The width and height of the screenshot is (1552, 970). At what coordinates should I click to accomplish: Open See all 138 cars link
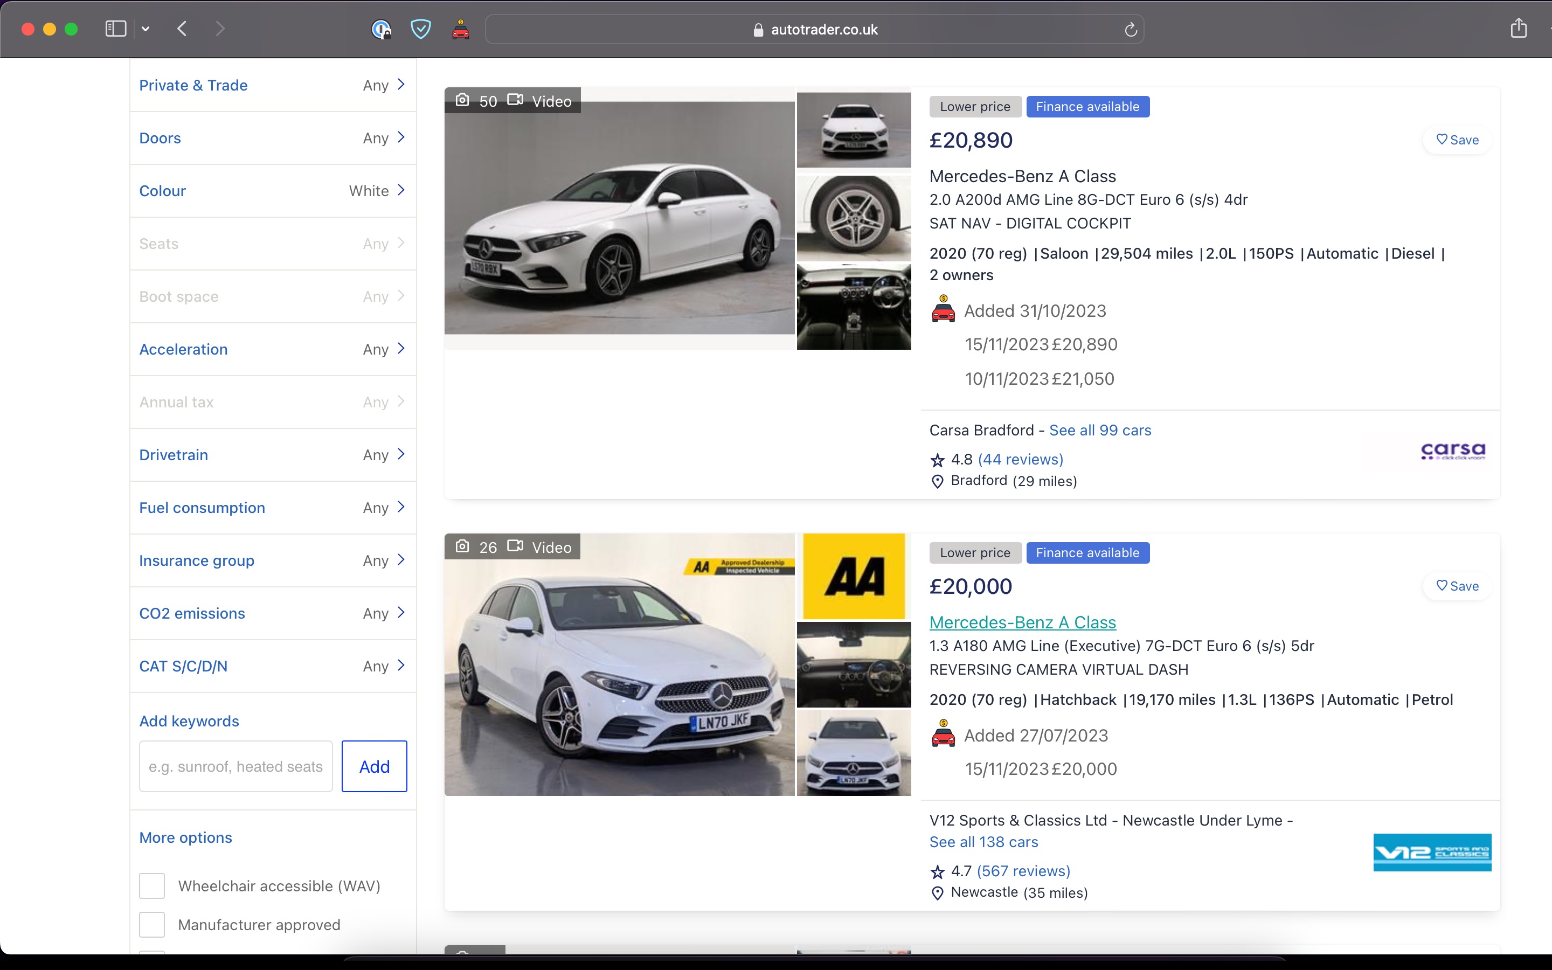(984, 842)
